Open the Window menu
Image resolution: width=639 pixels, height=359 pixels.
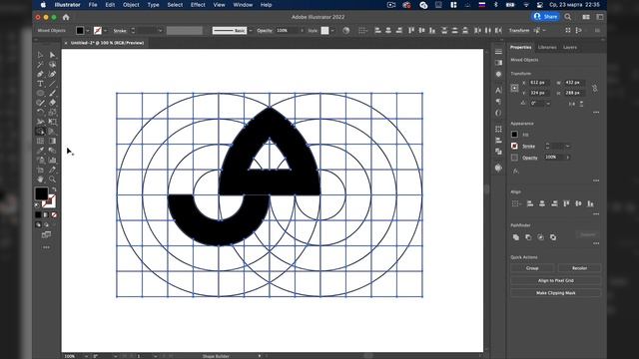(243, 5)
